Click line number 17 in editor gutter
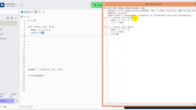The width and height of the screenshot is (196, 110). (24, 69)
